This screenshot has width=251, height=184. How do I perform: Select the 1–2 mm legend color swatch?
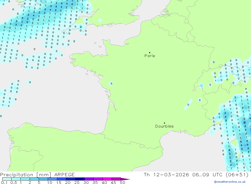(25, 179)
